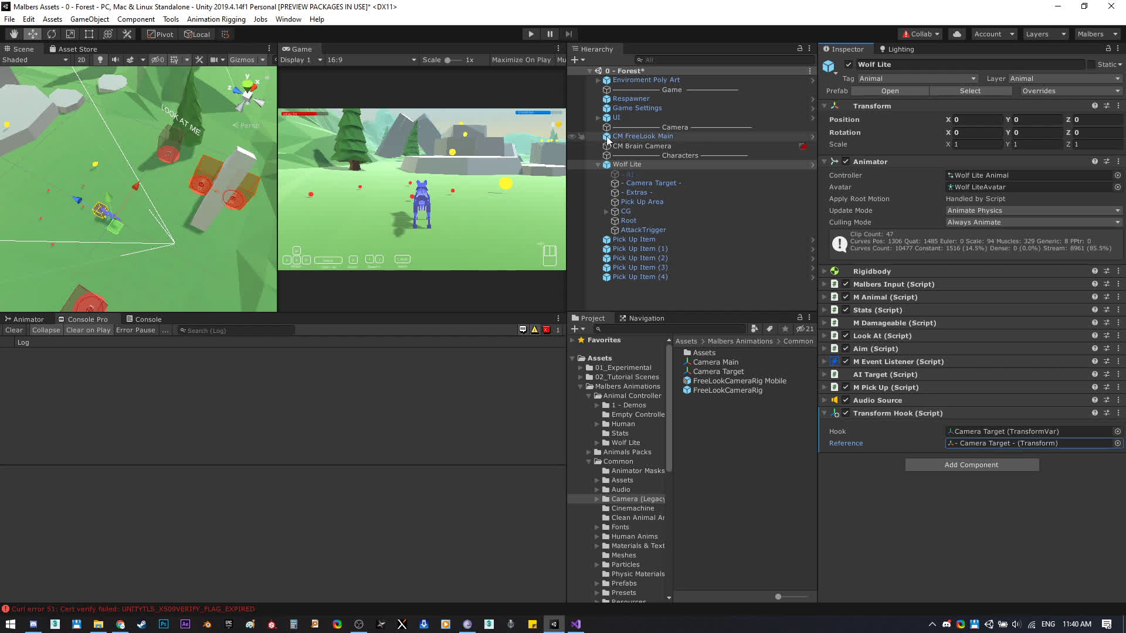Open the Animation Rigging menu

(x=216, y=19)
